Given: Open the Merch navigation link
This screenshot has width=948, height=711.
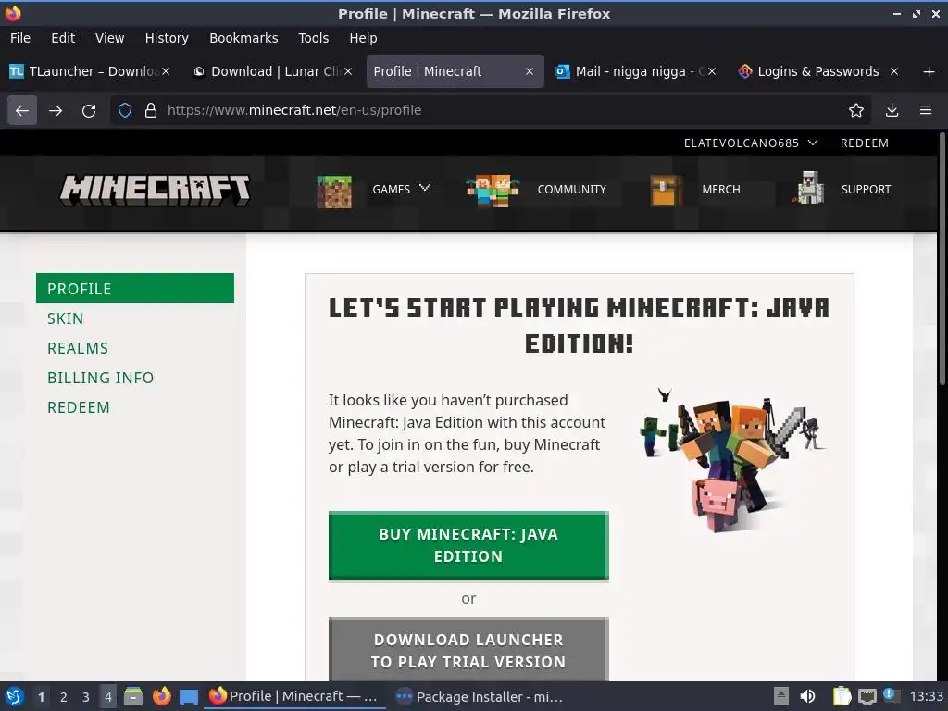Looking at the screenshot, I should pyautogui.click(x=720, y=189).
